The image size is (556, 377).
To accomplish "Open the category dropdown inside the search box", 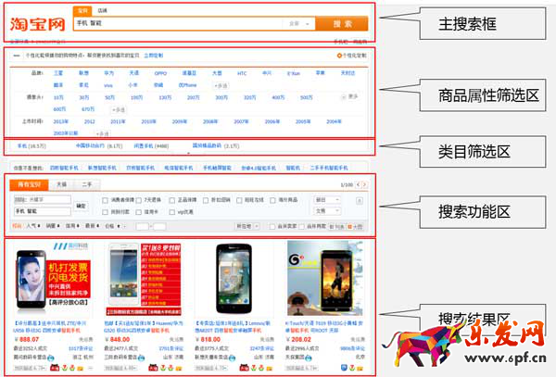I will coord(299,24).
